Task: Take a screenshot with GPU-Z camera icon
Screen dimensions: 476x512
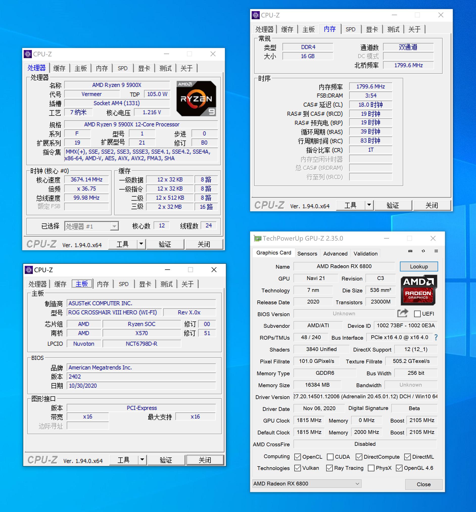Action: [410, 251]
